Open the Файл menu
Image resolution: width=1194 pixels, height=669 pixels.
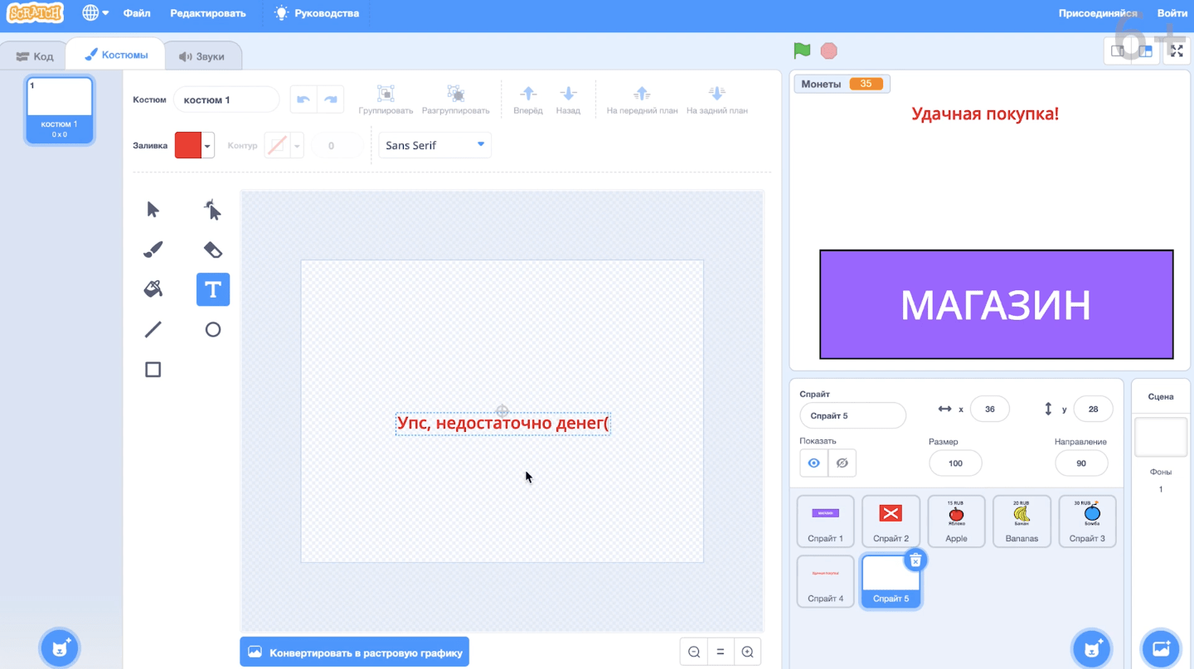tap(137, 13)
